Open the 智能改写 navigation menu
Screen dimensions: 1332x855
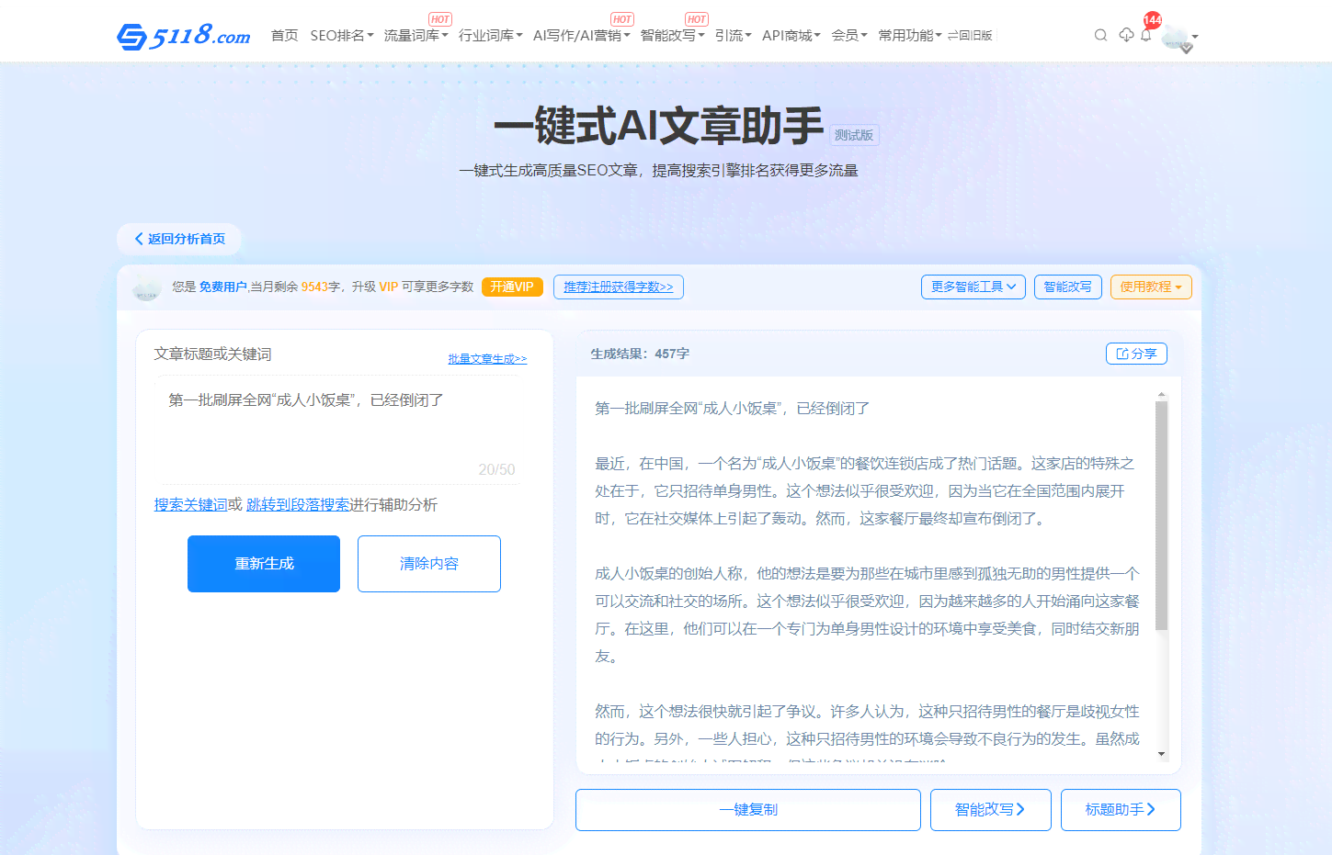[672, 35]
